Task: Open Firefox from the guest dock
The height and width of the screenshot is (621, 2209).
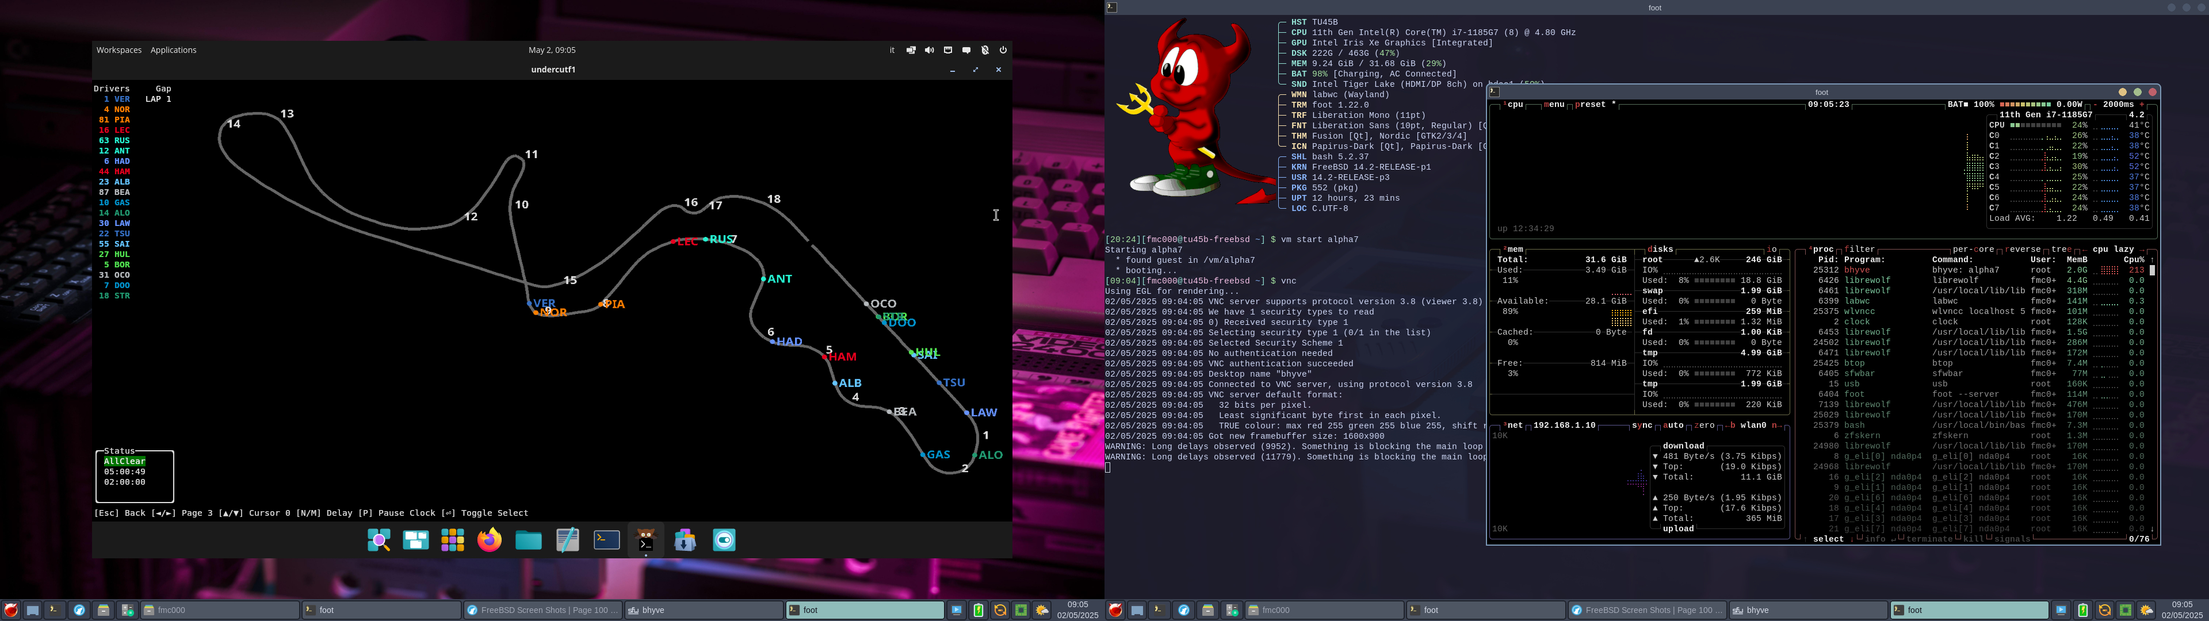Action: pyautogui.click(x=489, y=540)
